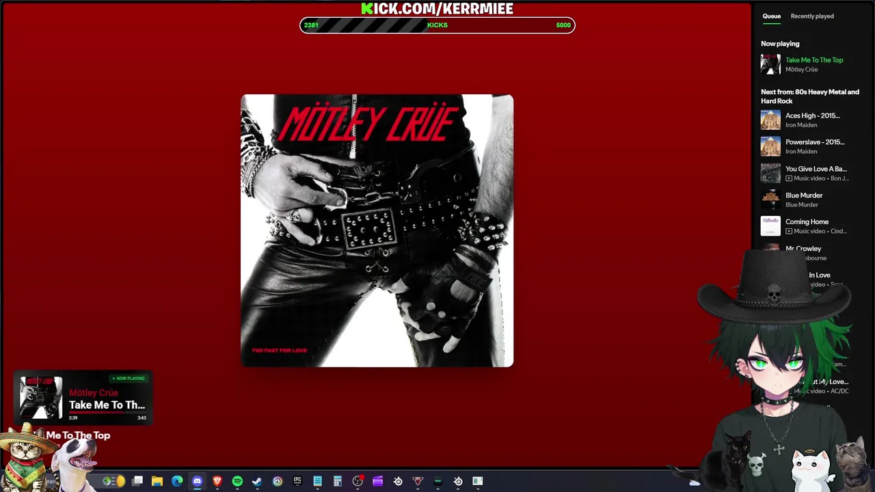Open Calculator from the taskbar
Viewport: 875px width, 492px height.
(x=338, y=481)
